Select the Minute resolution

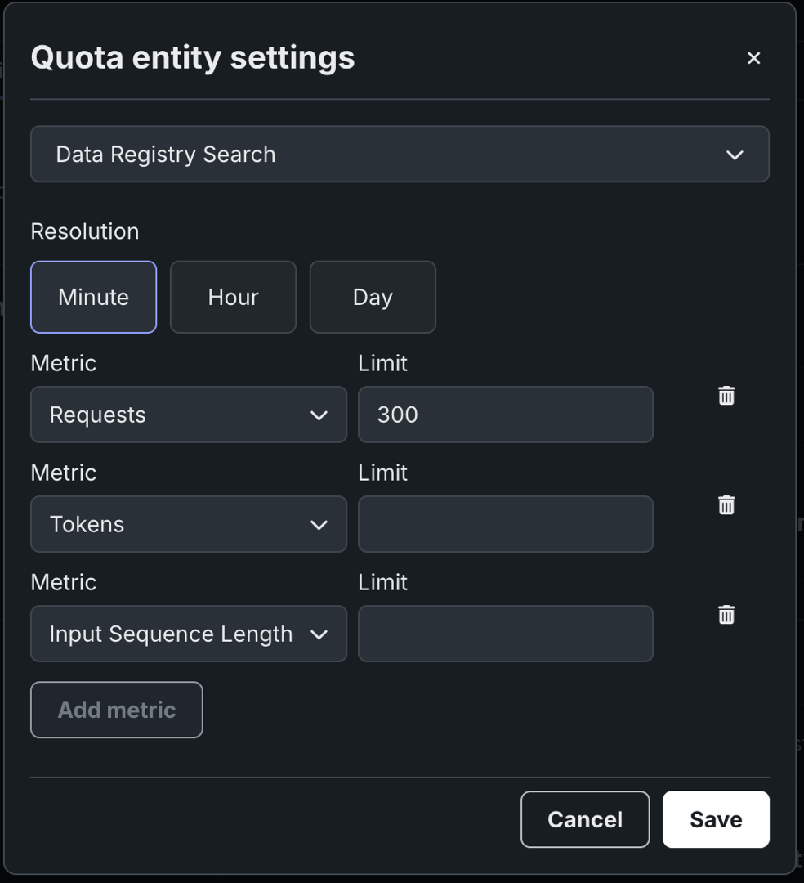coord(93,297)
